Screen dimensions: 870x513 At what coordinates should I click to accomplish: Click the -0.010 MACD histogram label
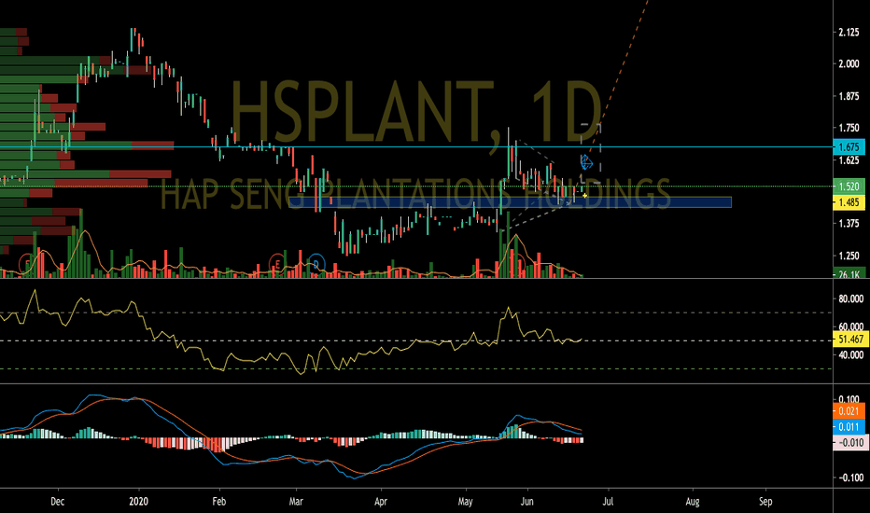[x=849, y=442]
